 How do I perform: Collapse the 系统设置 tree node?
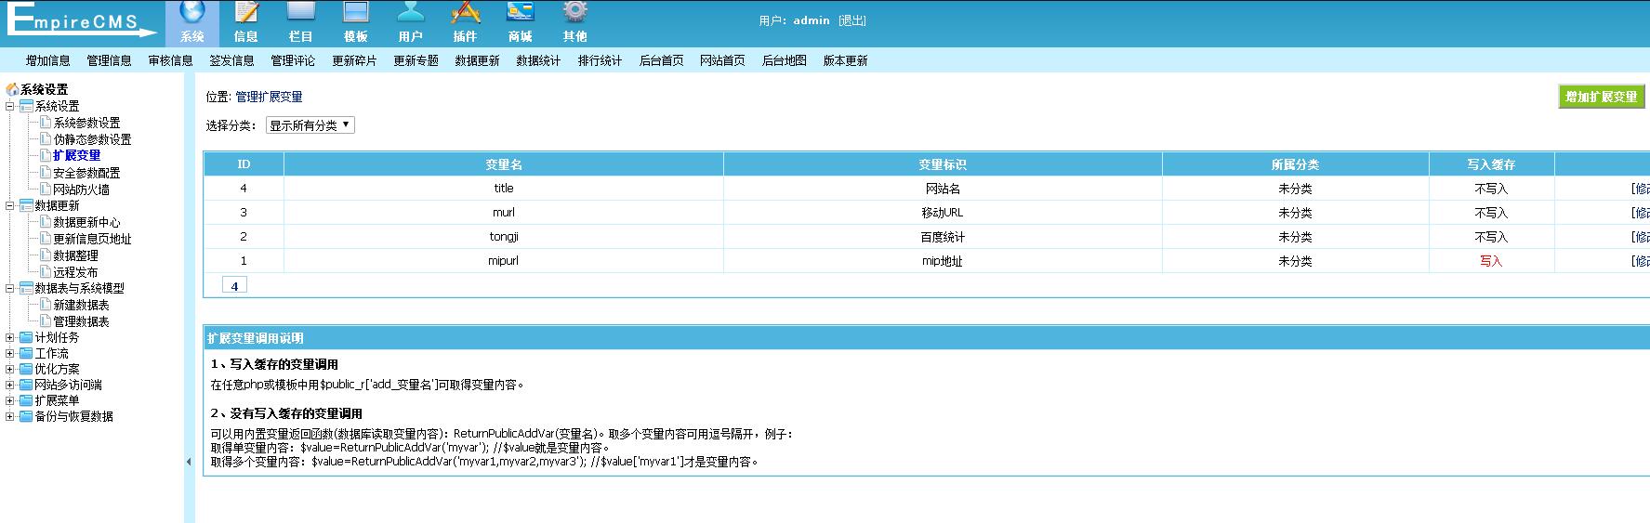tap(10, 106)
